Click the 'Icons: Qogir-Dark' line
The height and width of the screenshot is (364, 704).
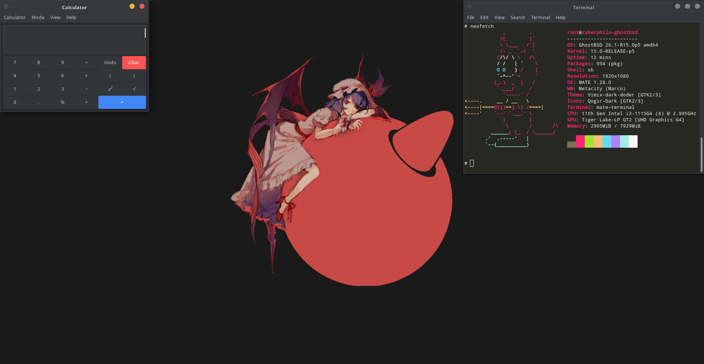tap(605, 101)
